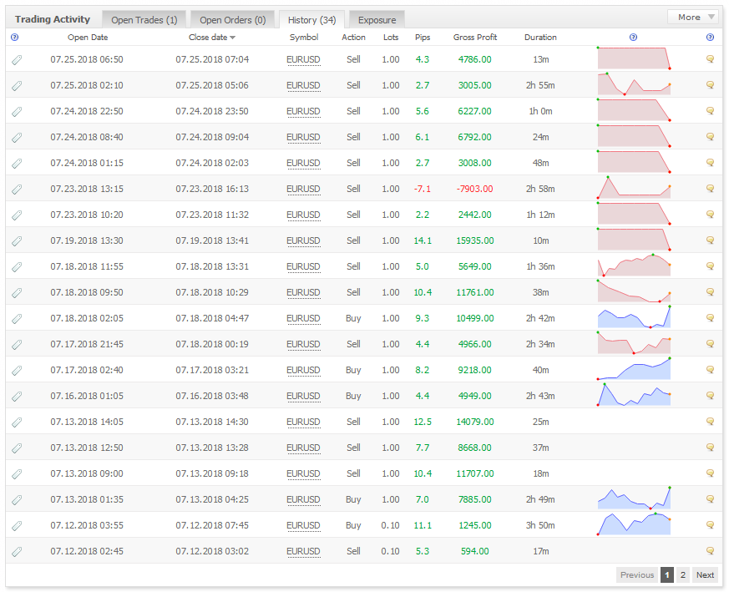Click close date 07.18.2018 00:19
The height and width of the screenshot is (592, 729).
tap(212, 344)
